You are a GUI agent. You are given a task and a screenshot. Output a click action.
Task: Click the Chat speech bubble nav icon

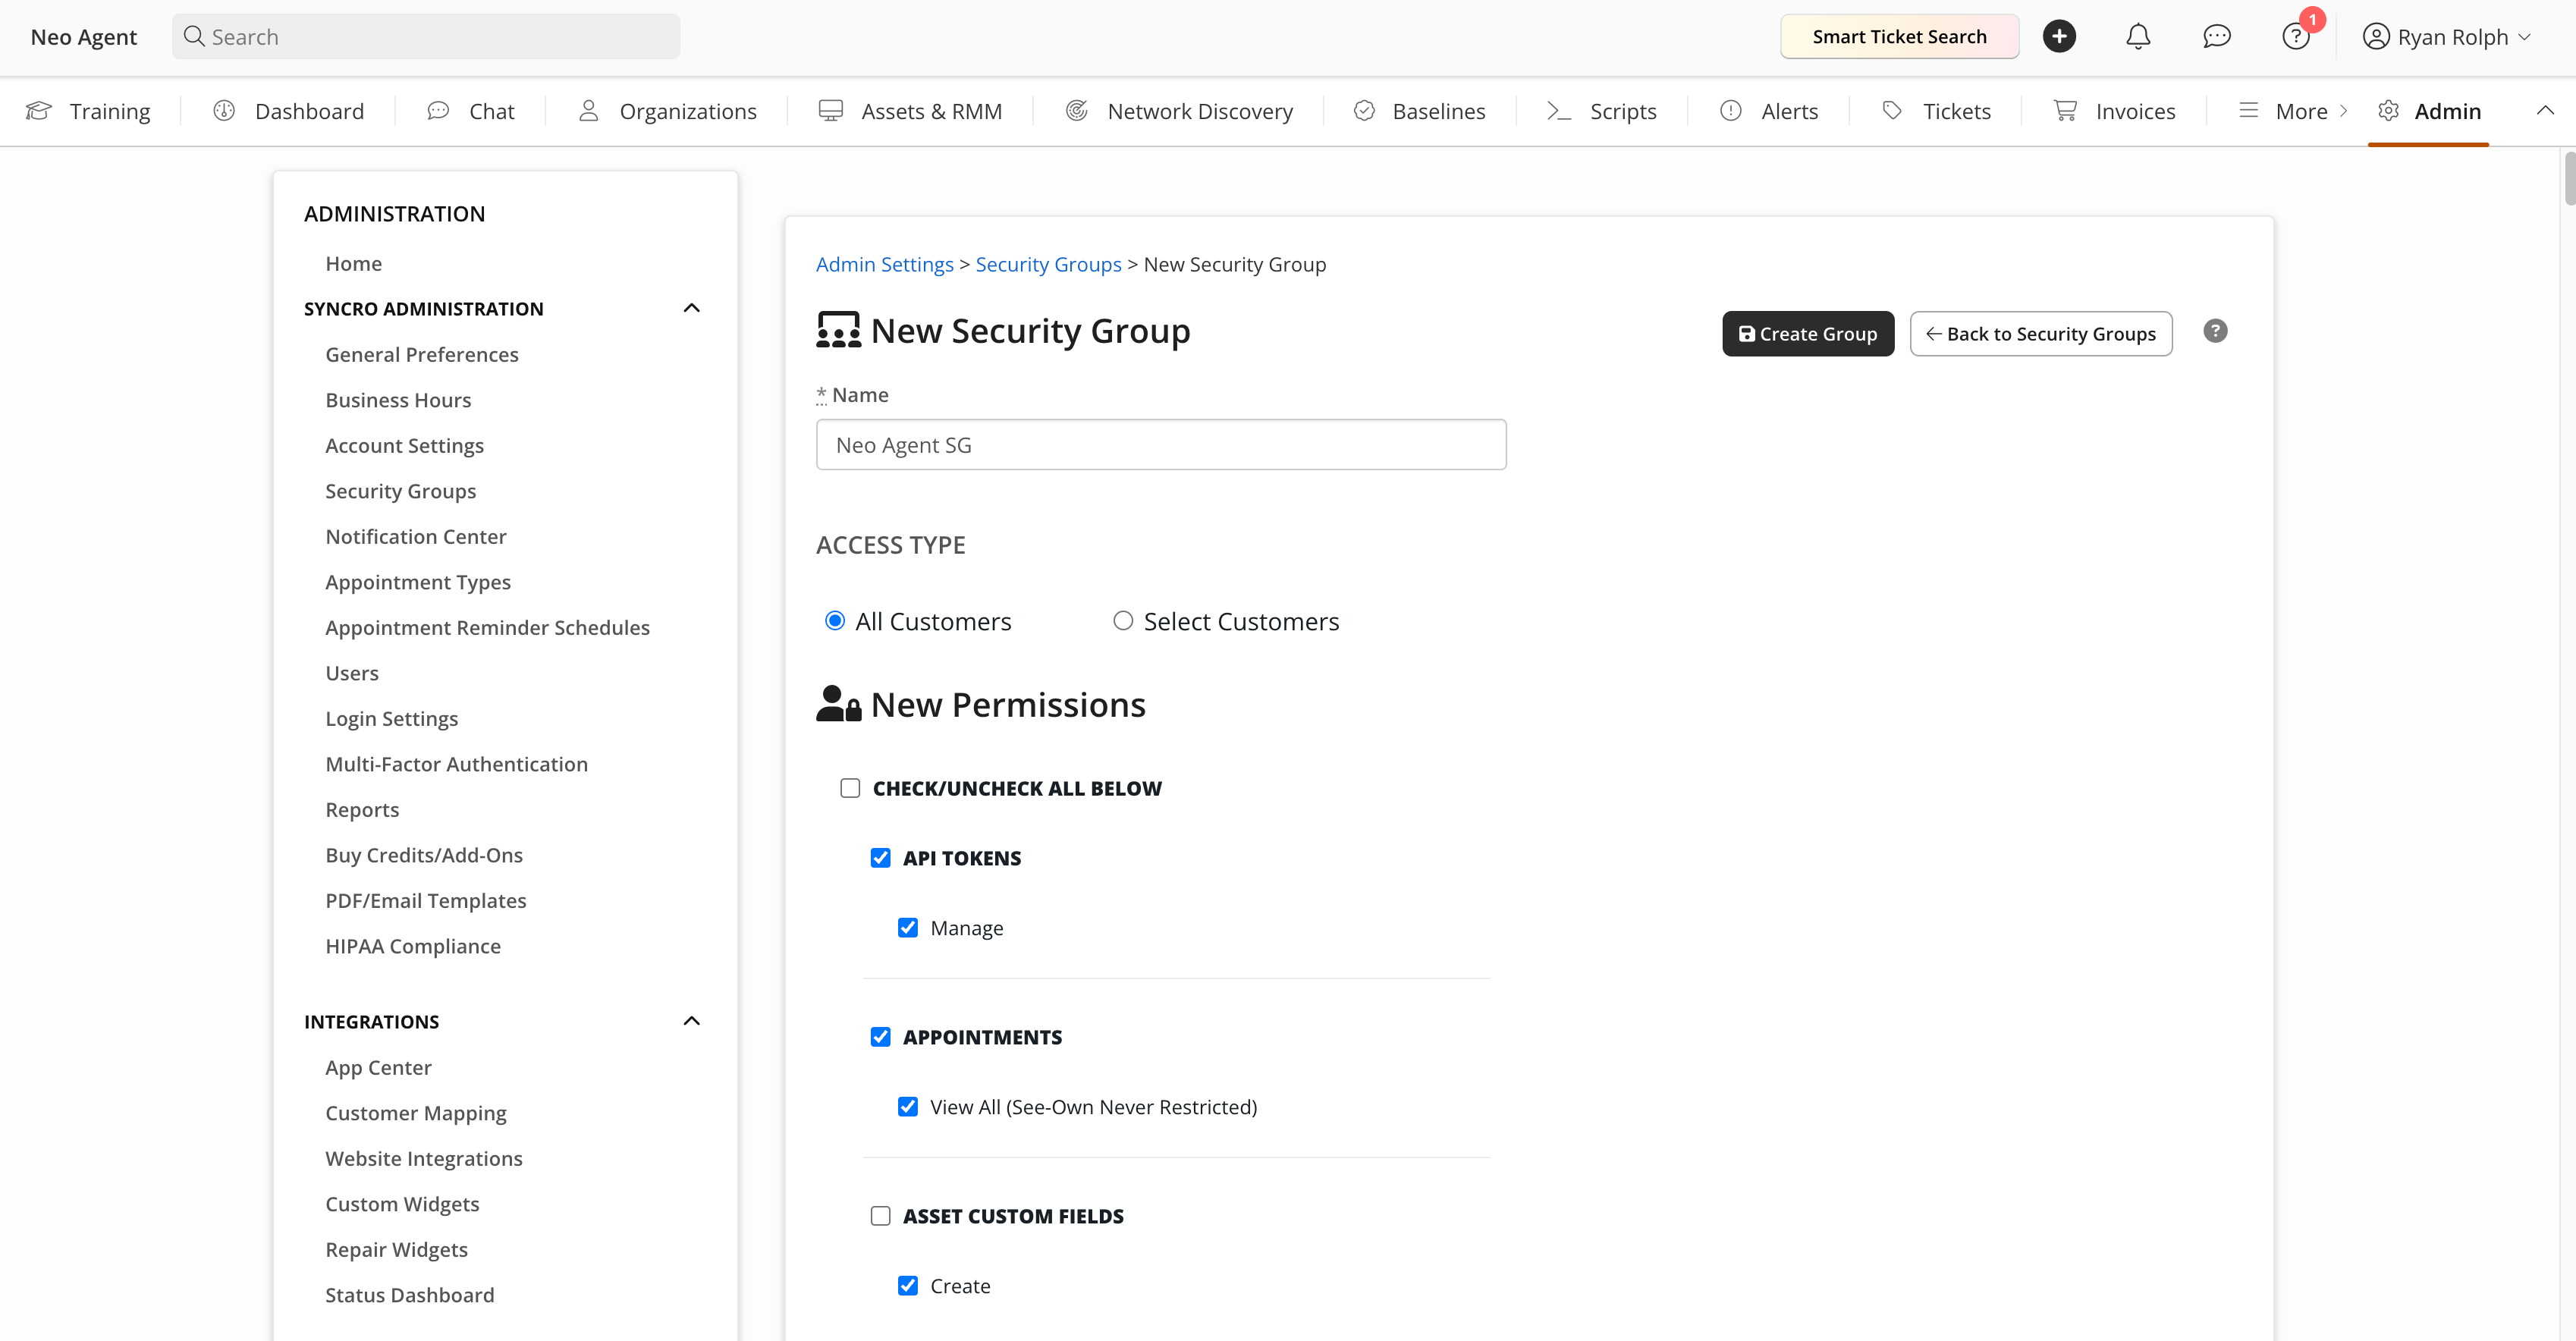point(438,111)
